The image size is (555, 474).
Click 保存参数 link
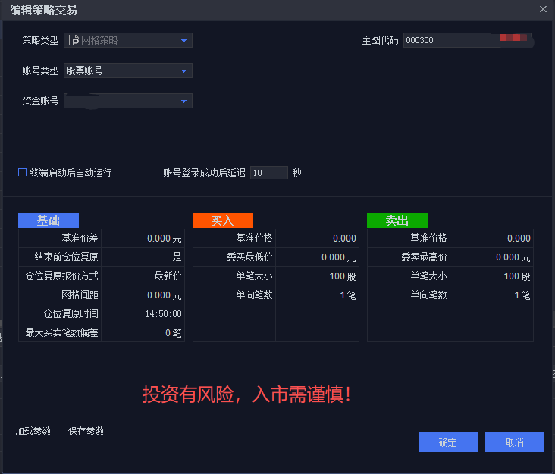tap(86, 431)
